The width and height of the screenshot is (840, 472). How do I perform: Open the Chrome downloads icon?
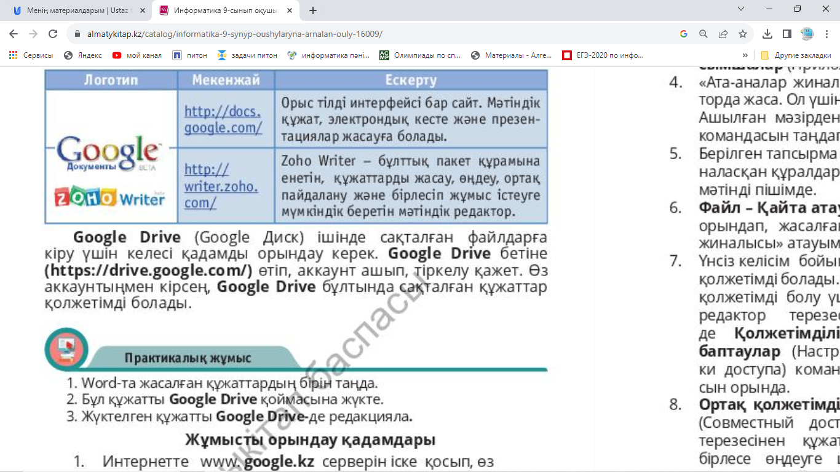tap(767, 34)
